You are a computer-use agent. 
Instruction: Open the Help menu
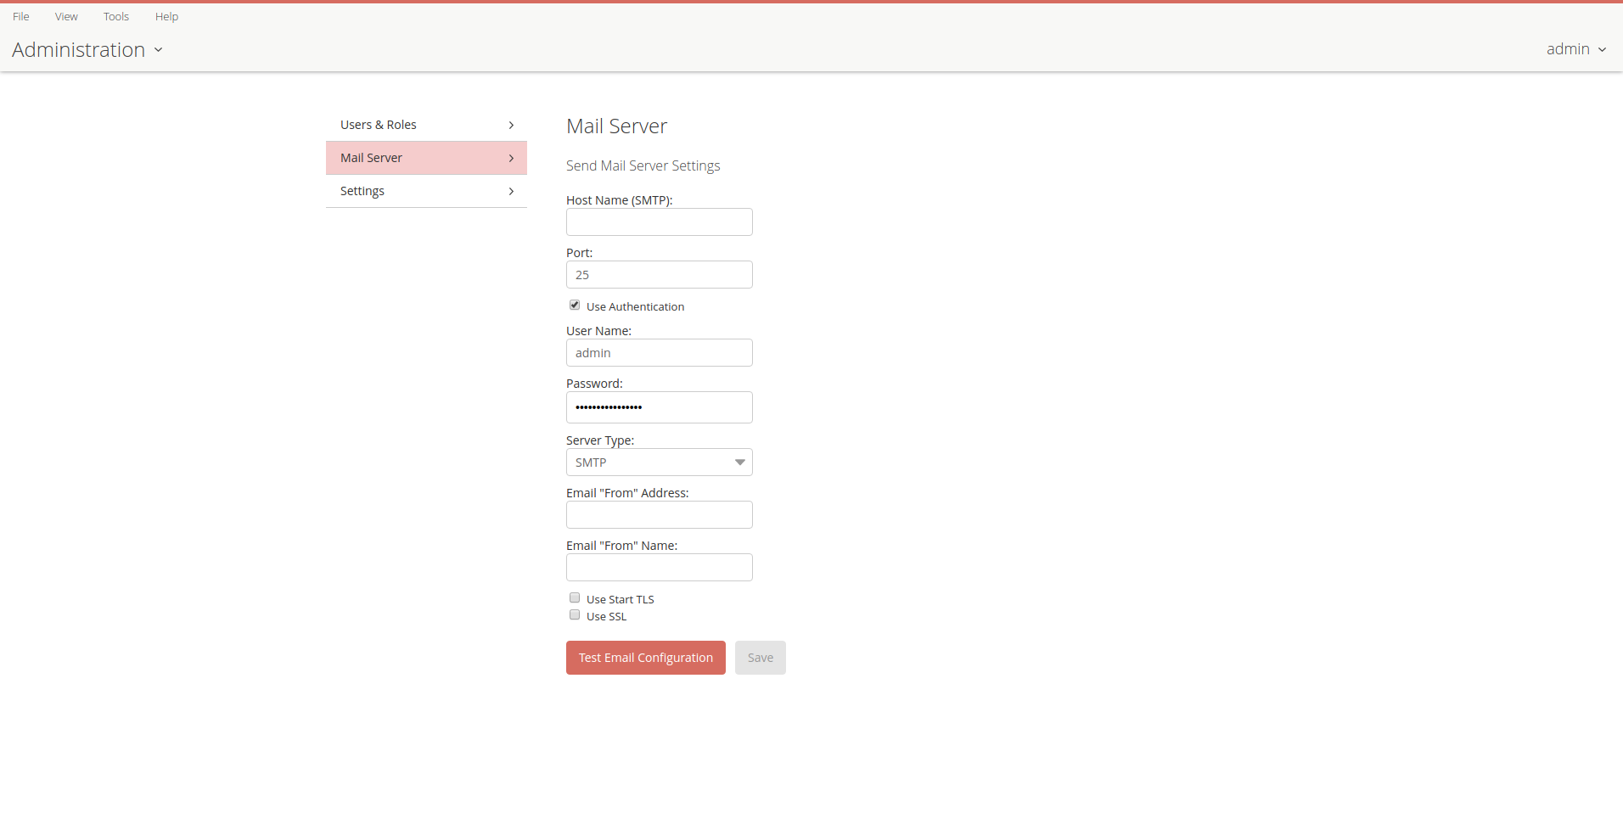coord(166,16)
